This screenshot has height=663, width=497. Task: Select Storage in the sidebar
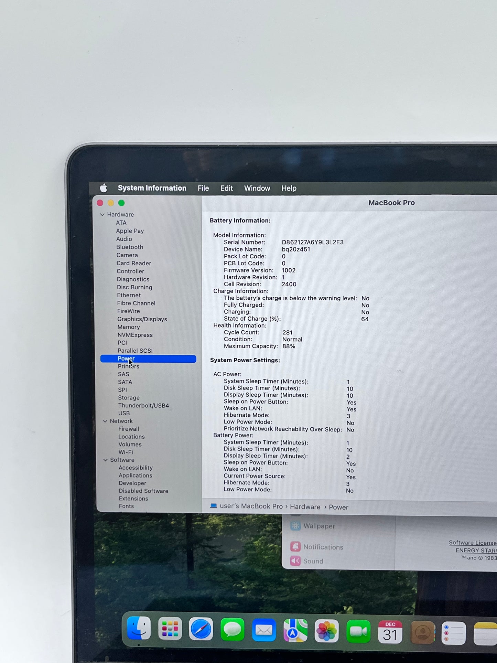coord(129,398)
